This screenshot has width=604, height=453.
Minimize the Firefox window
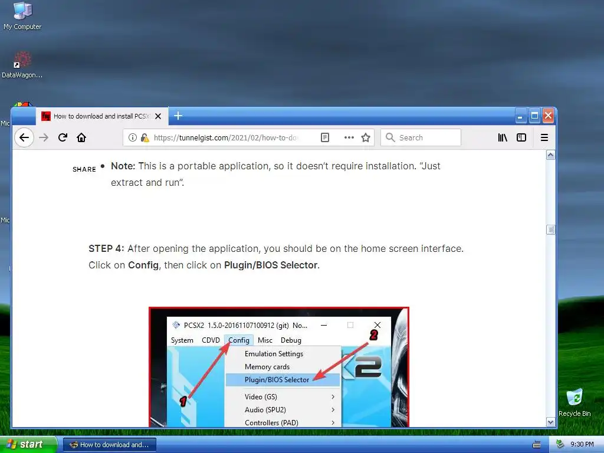pos(520,116)
